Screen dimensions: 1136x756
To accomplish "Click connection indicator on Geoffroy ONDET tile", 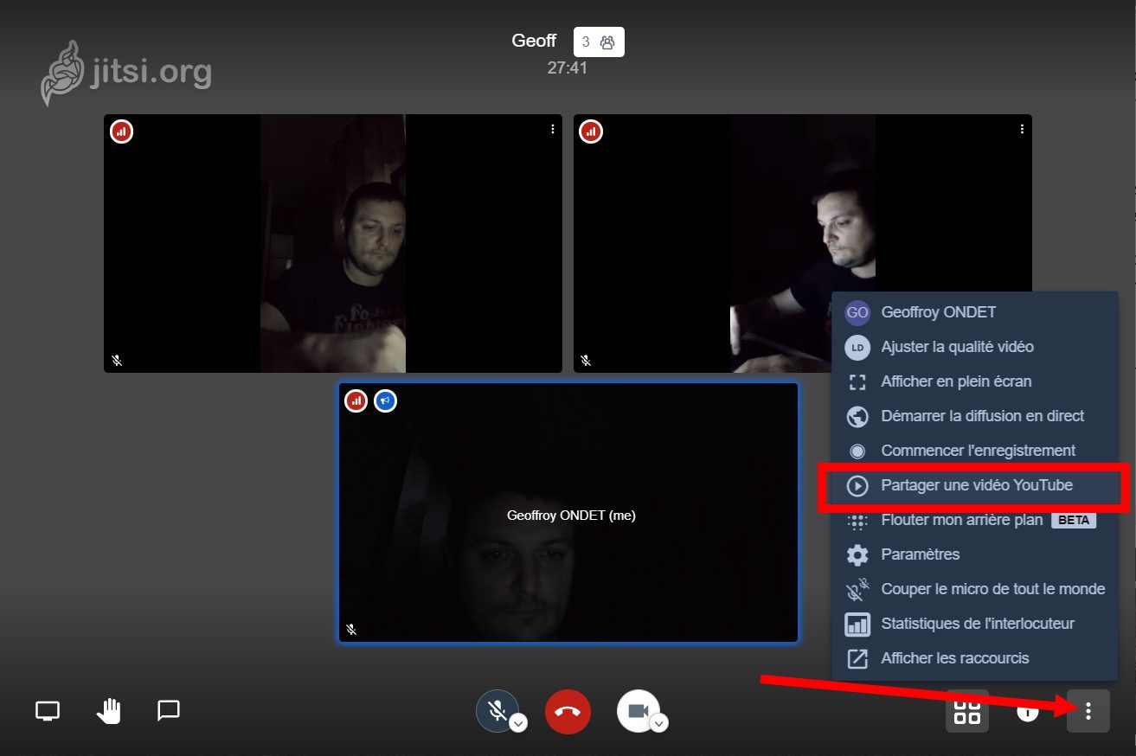I will [356, 401].
